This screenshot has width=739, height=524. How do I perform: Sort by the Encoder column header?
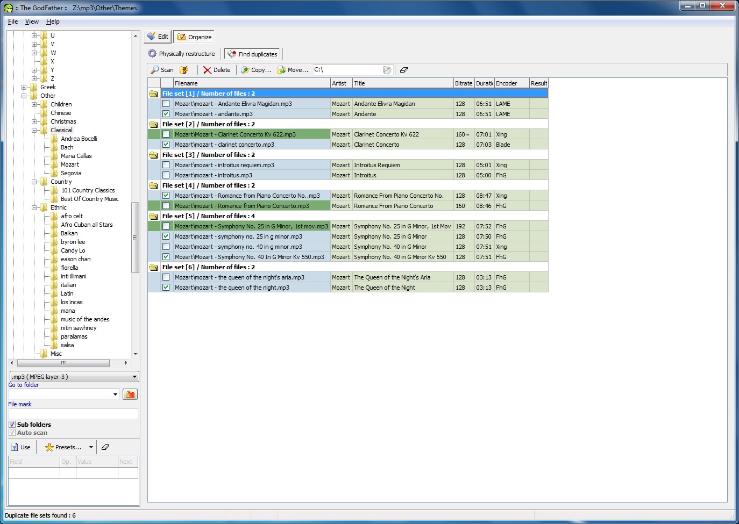coord(511,83)
